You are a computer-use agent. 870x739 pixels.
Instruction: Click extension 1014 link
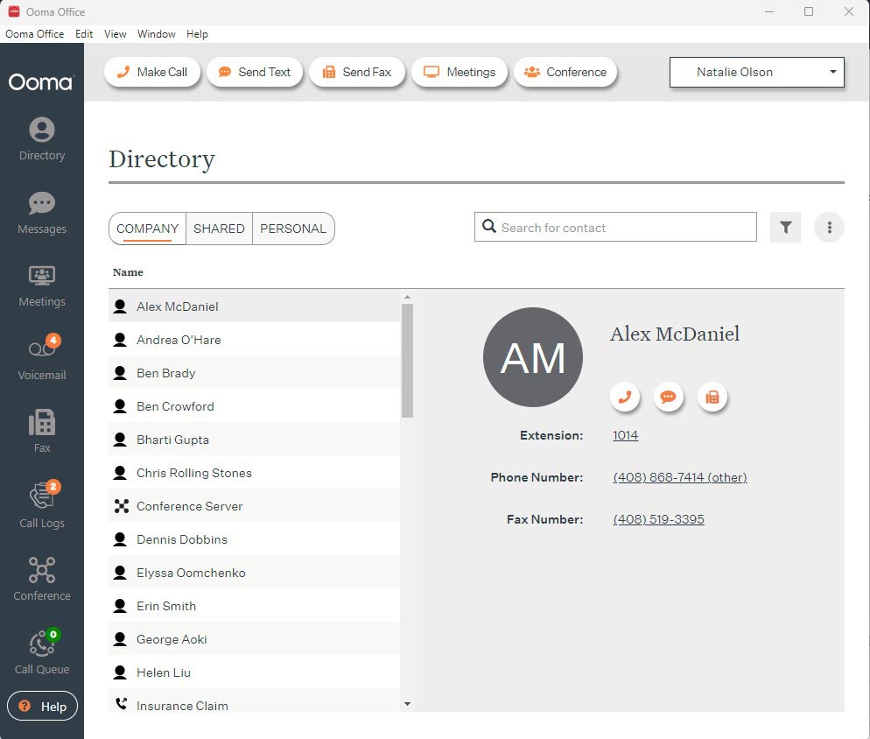625,435
